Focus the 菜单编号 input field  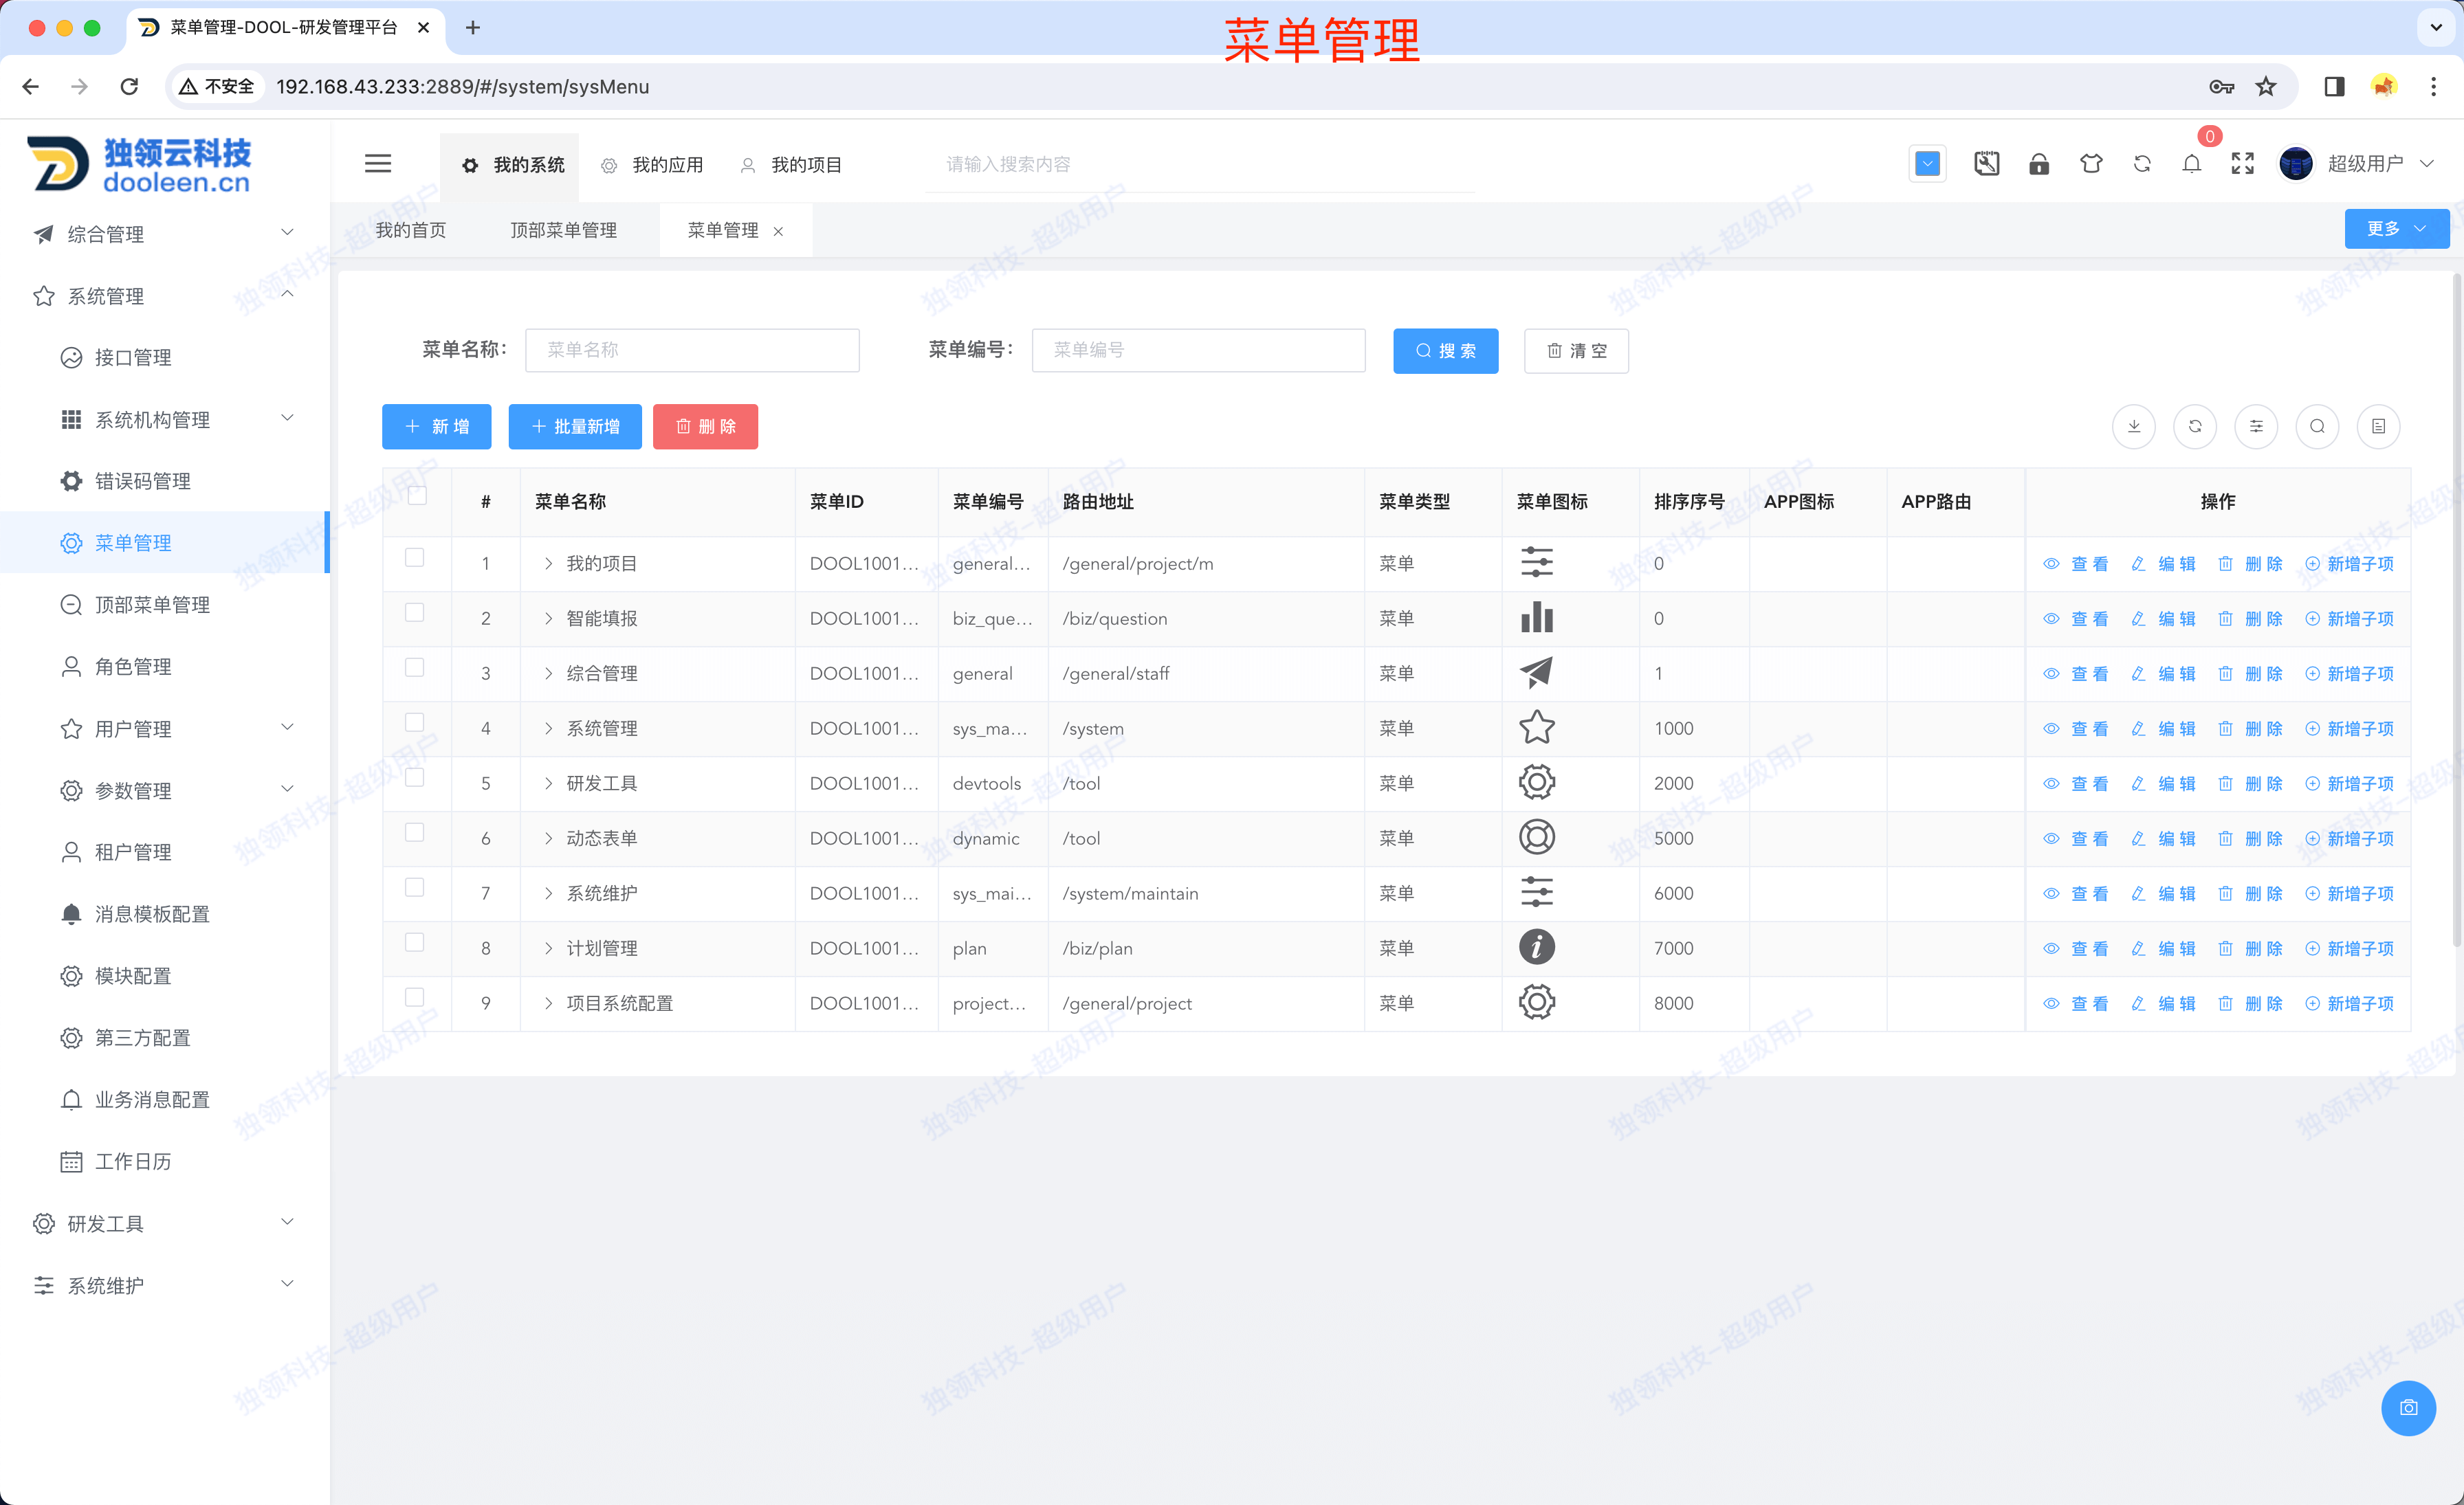point(1198,350)
